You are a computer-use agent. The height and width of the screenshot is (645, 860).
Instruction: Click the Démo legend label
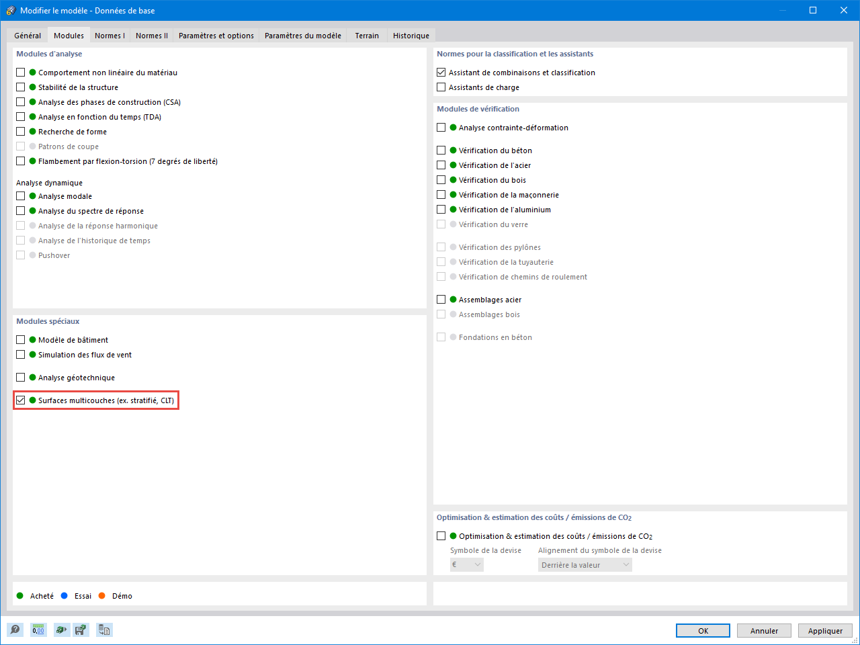(x=122, y=596)
